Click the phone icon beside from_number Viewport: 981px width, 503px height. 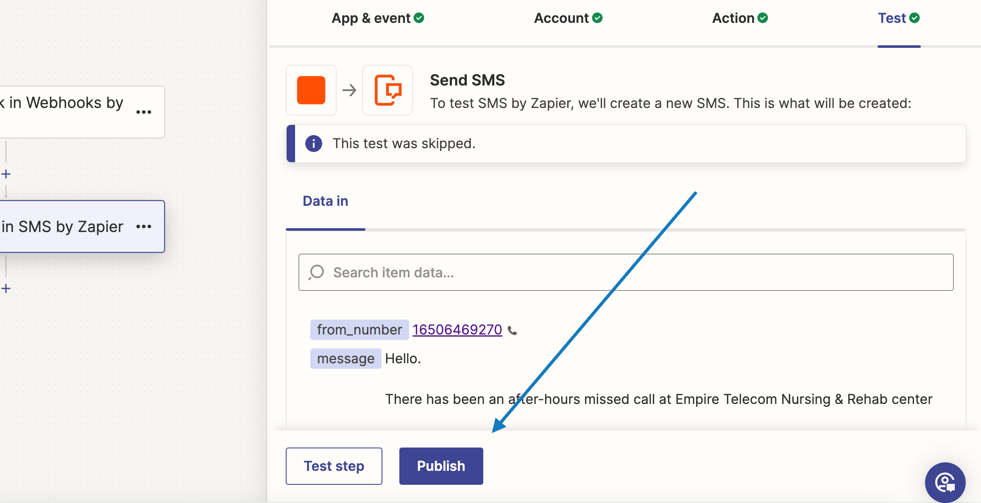(x=512, y=331)
